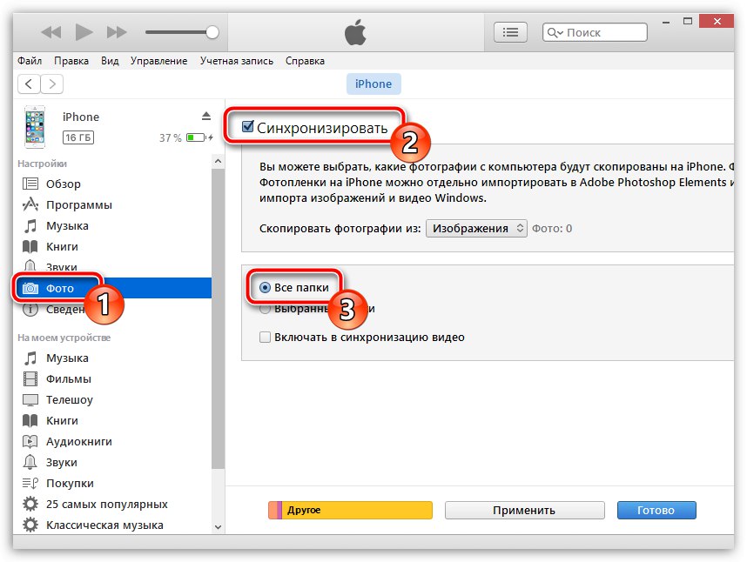Screen dimensions: 747x562
Task: Click the volume slider knob
Action: tap(212, 32)
